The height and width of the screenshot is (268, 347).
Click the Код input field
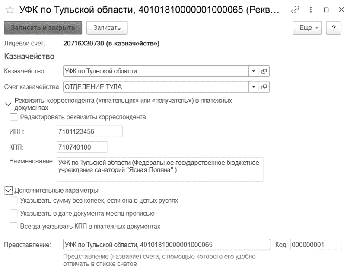(315, 245)
